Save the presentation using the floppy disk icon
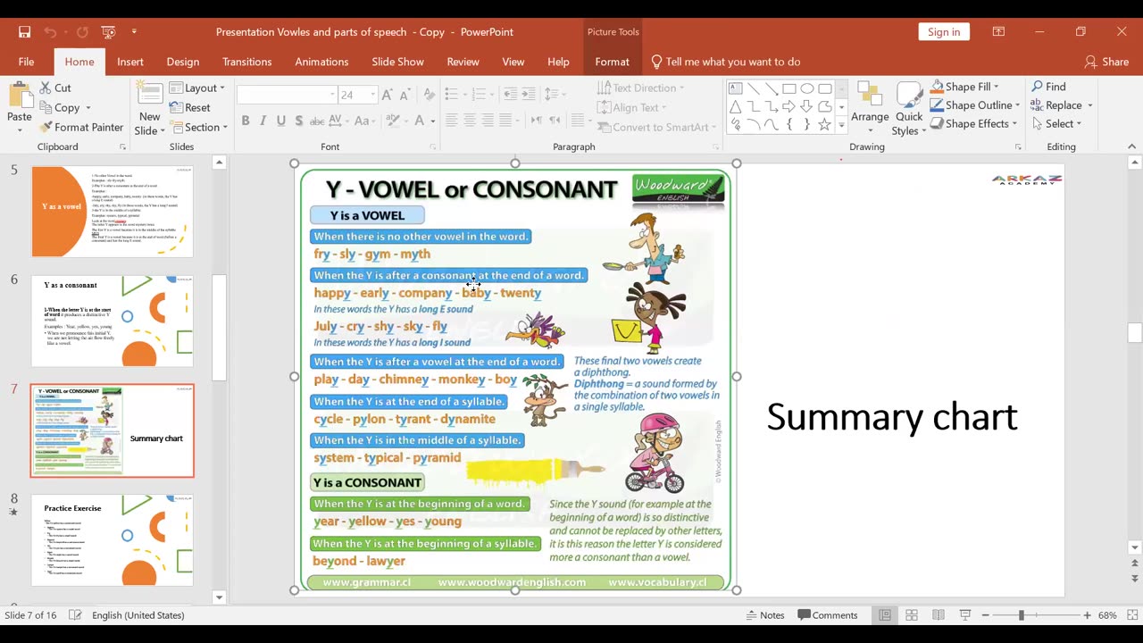This screenshot has height=643, width=1143. coord(25,32)
